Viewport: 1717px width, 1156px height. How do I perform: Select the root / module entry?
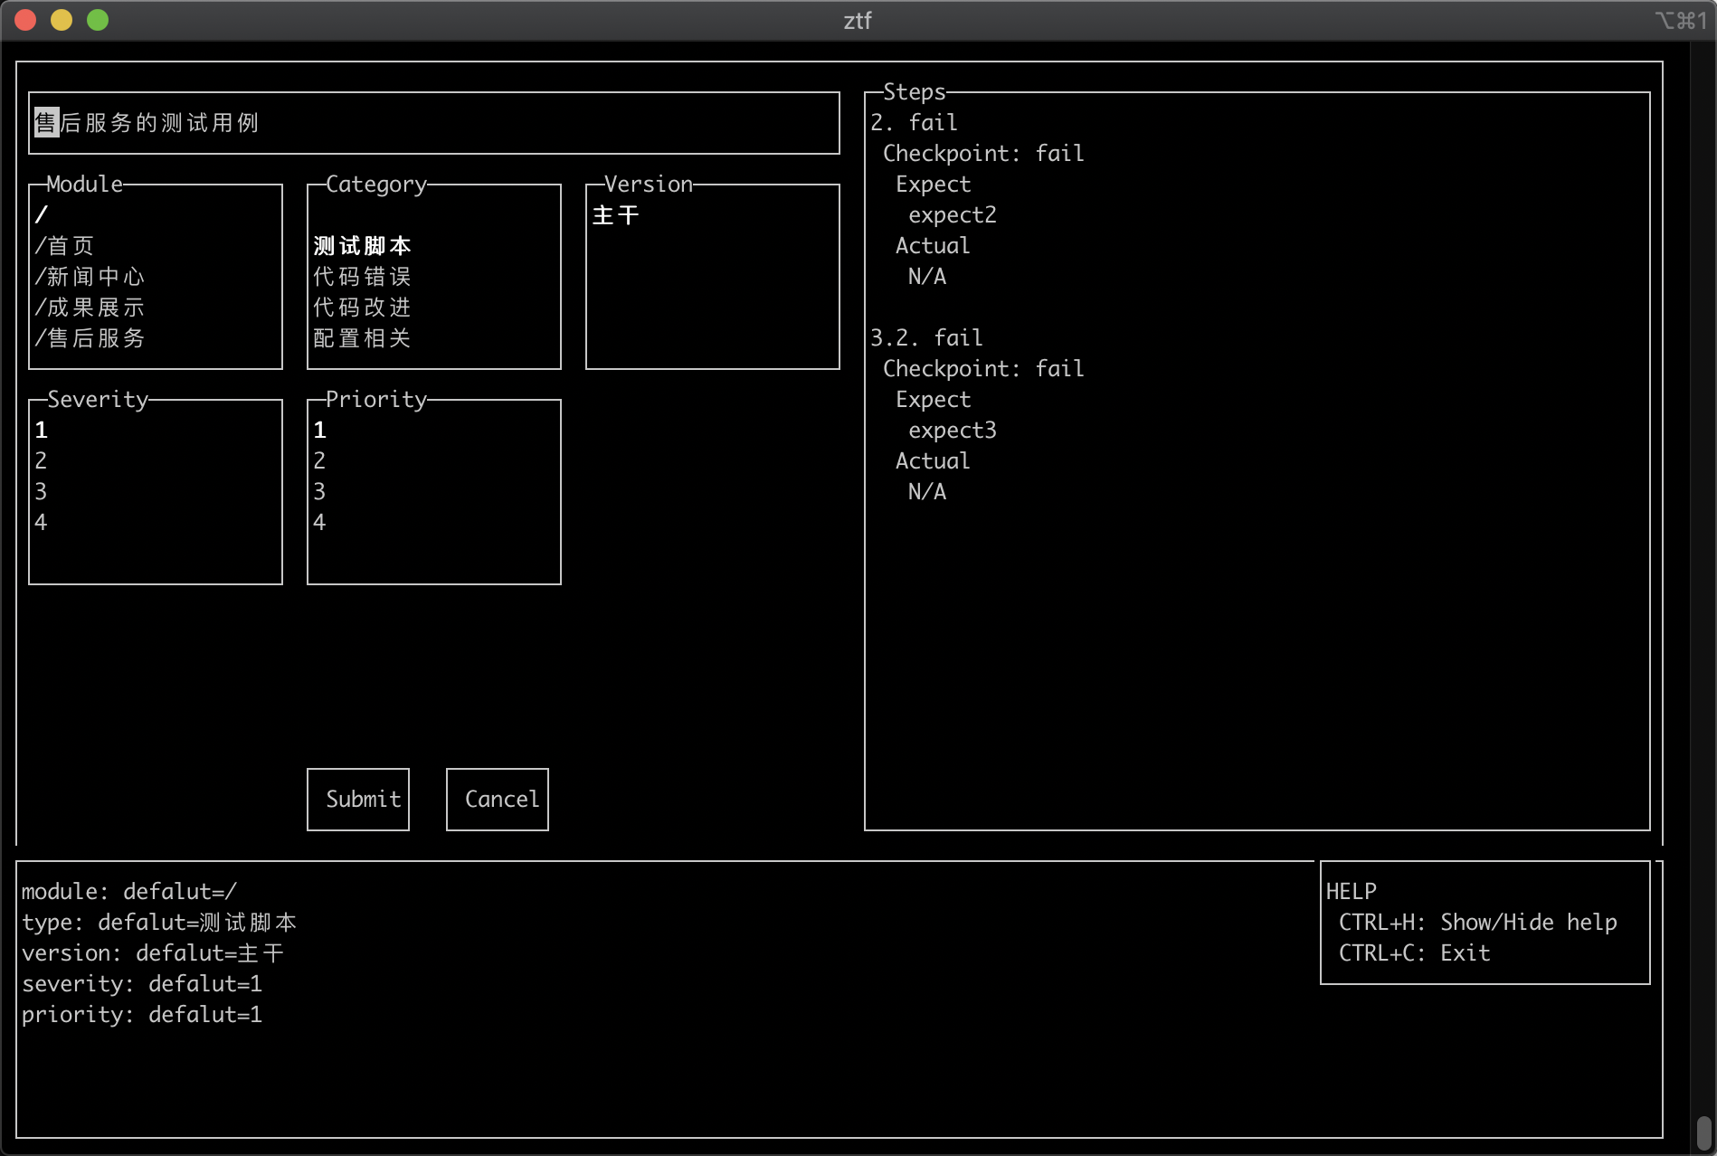(42, 215)
